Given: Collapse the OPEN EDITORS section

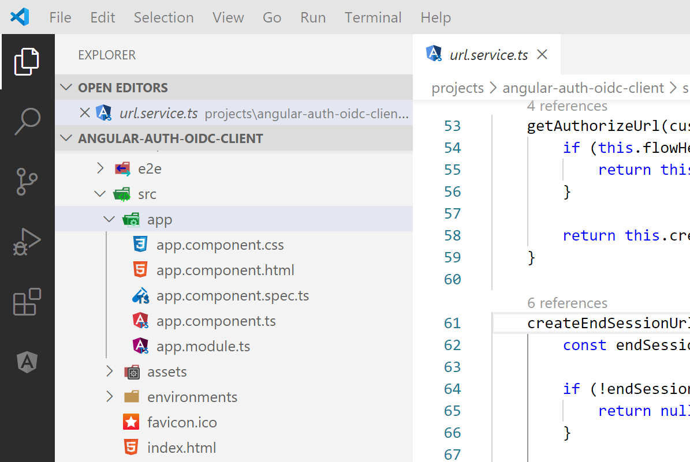Looking at the screenshot, I should pos(67,87).
